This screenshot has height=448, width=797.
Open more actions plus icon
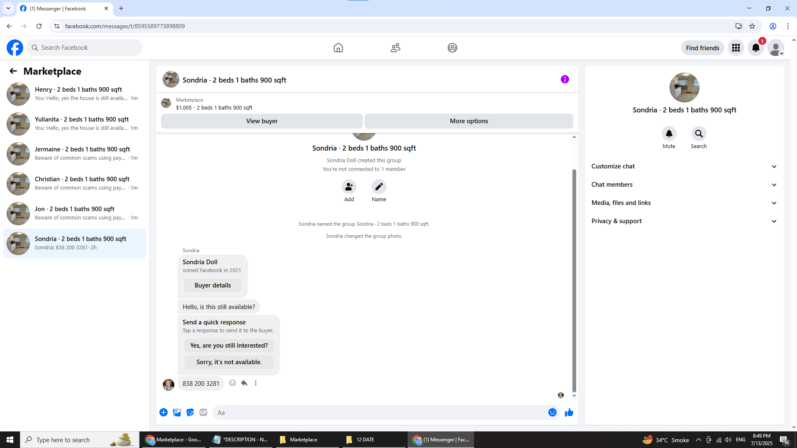tap(164, 412)
